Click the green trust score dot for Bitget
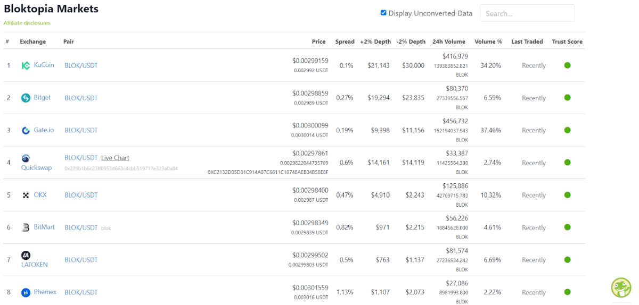This screenshot has width=639, height=305. coord(567,98)
